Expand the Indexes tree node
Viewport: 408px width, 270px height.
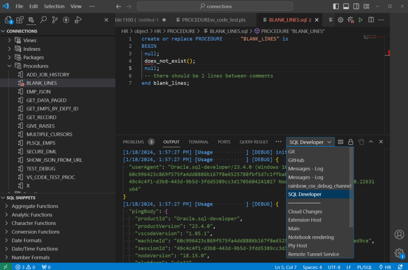coord(10,49)
